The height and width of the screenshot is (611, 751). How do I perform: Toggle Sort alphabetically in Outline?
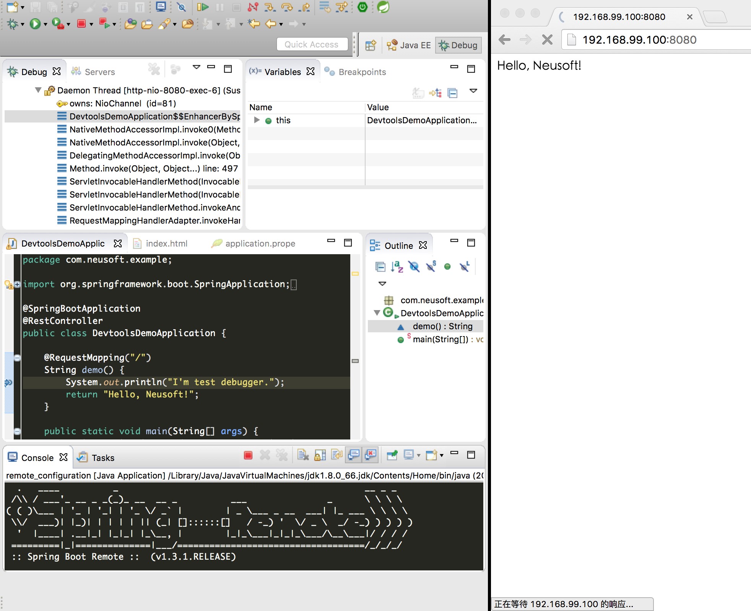tap(397, 266)
